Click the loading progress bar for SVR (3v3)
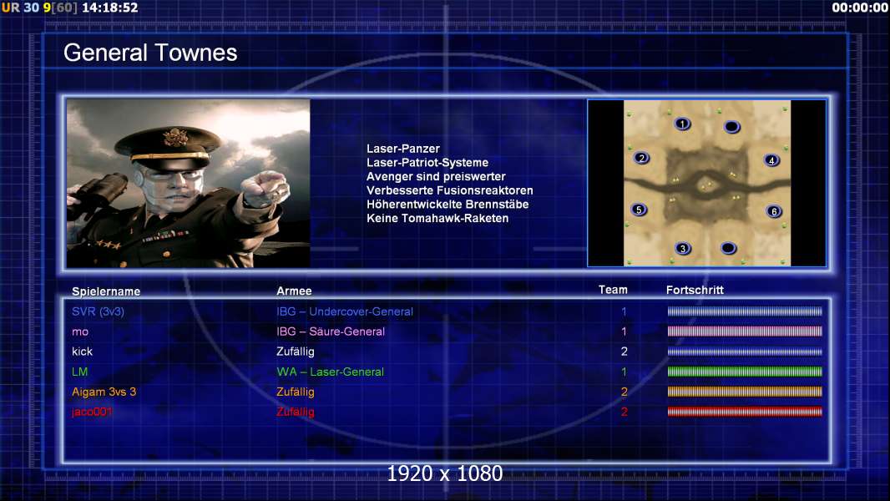 pyautogui.click(x=745, y=311)
